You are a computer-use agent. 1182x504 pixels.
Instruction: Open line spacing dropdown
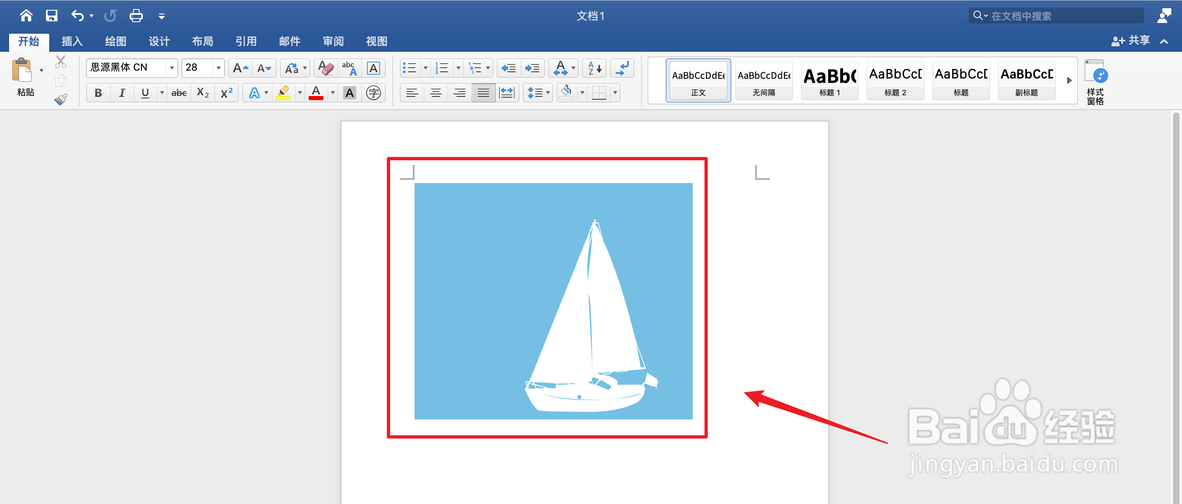pos(538,93)
